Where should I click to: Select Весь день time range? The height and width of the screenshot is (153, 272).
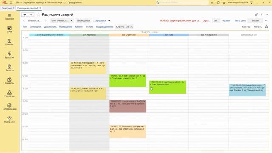coord(240,20)
